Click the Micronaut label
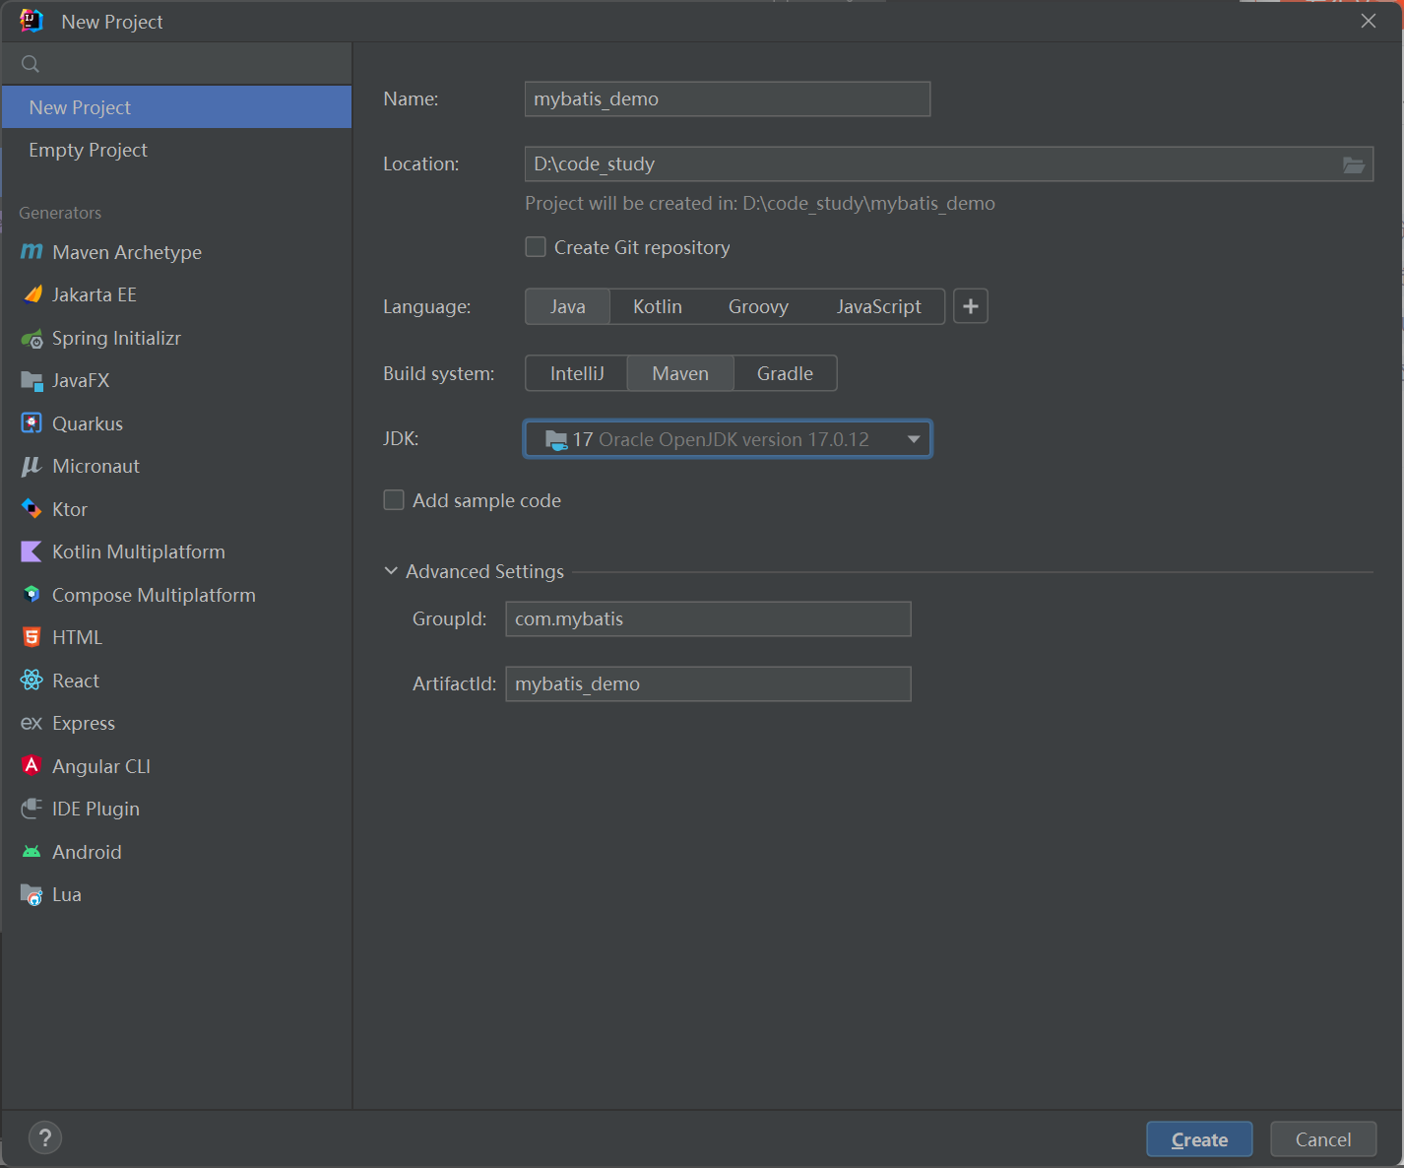This screenshot has height=1168, width=1404. pos(96,466)
